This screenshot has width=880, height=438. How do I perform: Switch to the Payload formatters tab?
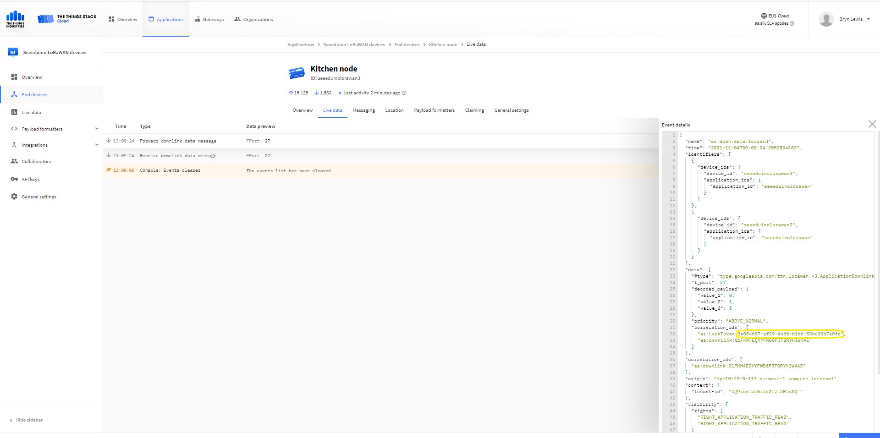[434, 110]
